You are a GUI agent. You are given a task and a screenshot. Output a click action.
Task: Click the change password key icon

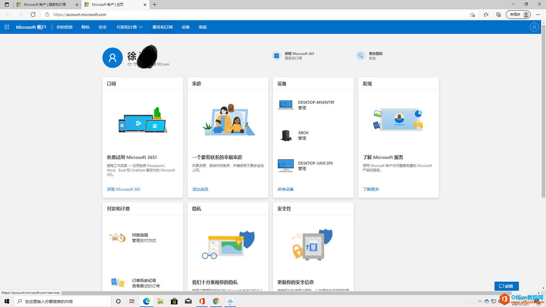(361, 56)
